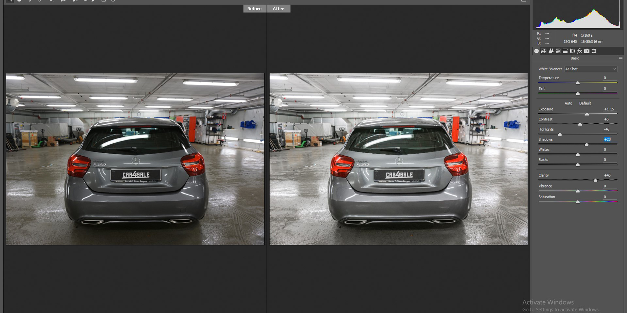Click the "f/4" aperture readout
The height and width of the screenshot is (313, 627).
(574, 35)
